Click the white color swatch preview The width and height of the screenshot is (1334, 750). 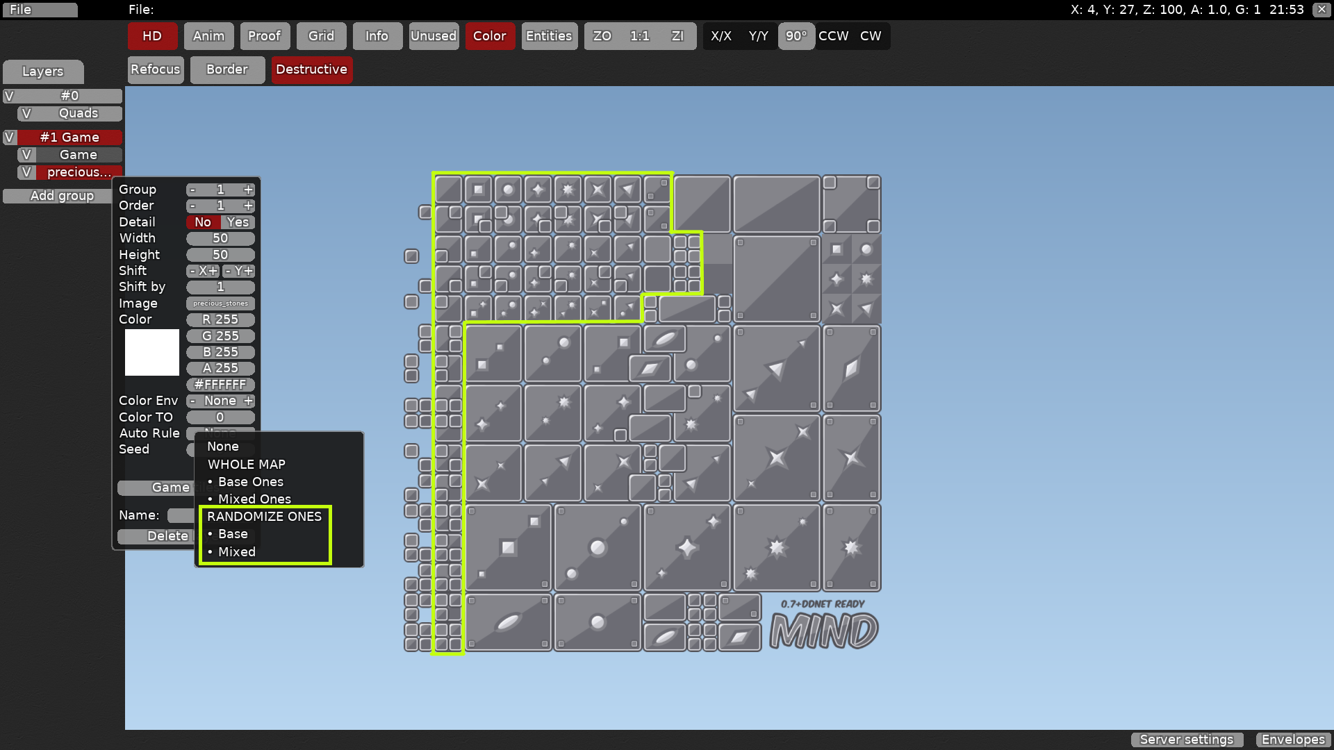tap(151, 352)
